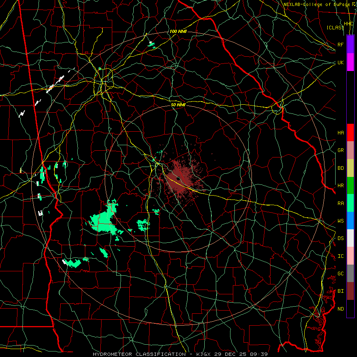Select the GR legend label text

[x=340, y=150]
